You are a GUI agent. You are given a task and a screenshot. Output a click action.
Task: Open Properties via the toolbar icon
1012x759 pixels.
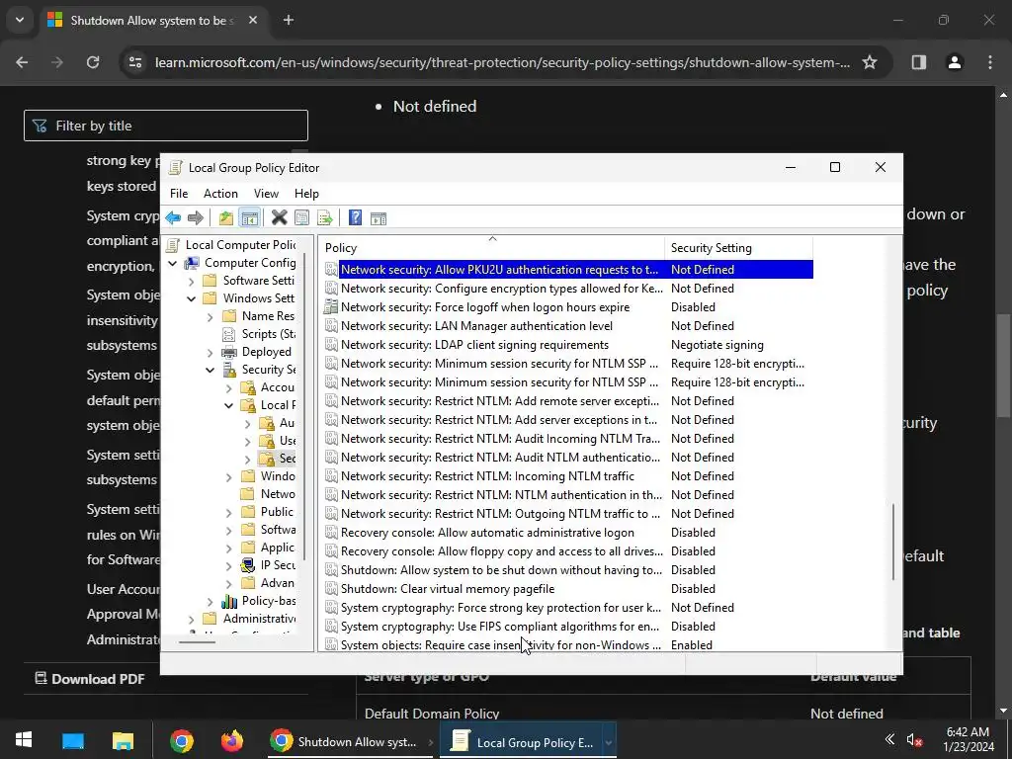click(301, 218)
